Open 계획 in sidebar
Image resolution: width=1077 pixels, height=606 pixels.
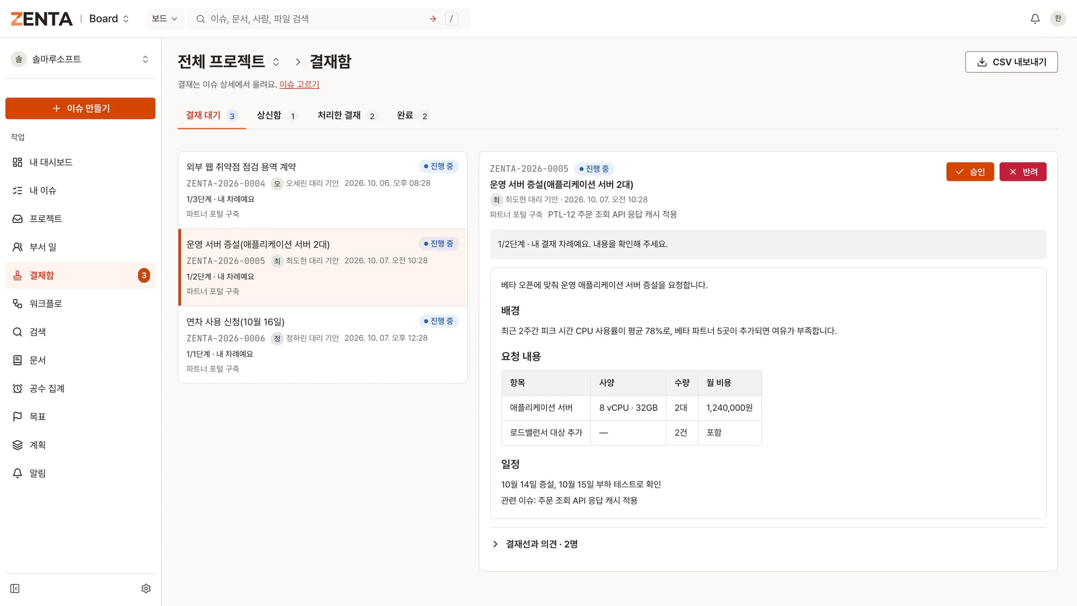pos(80,445)
